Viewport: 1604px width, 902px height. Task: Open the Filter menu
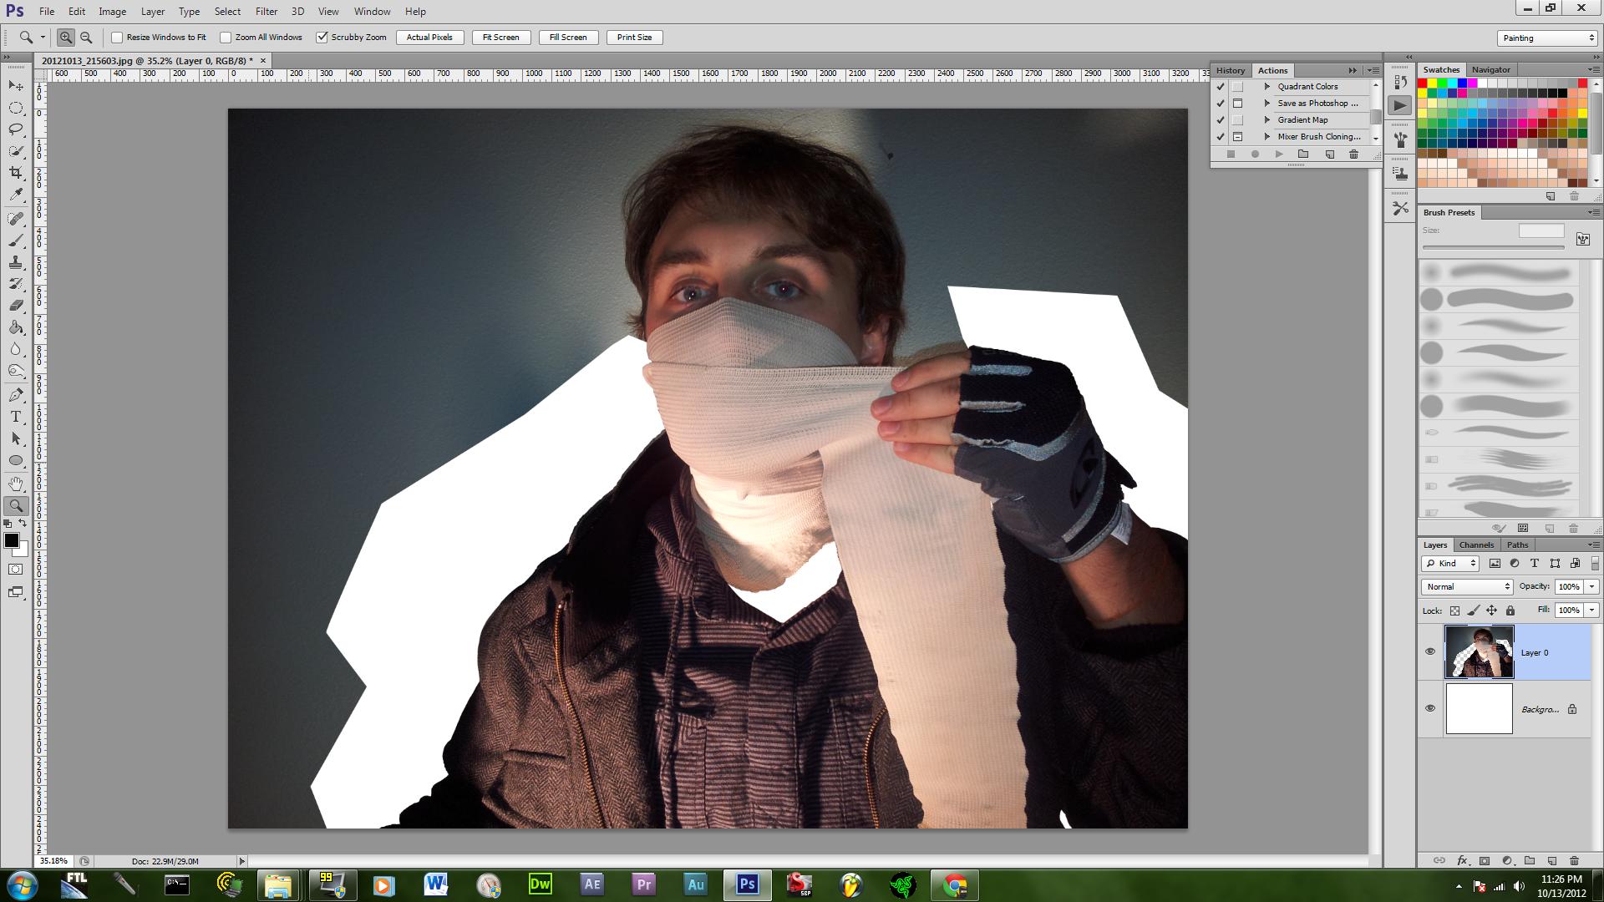[x=266, y=12]
